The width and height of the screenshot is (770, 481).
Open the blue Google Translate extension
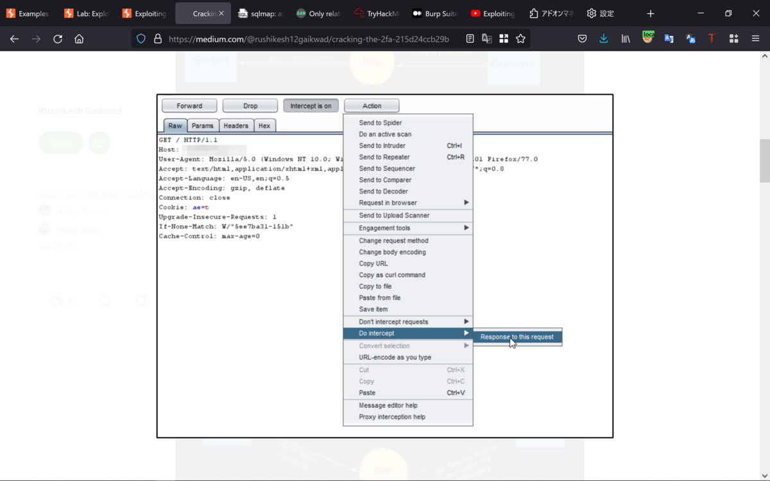(669, 39)
